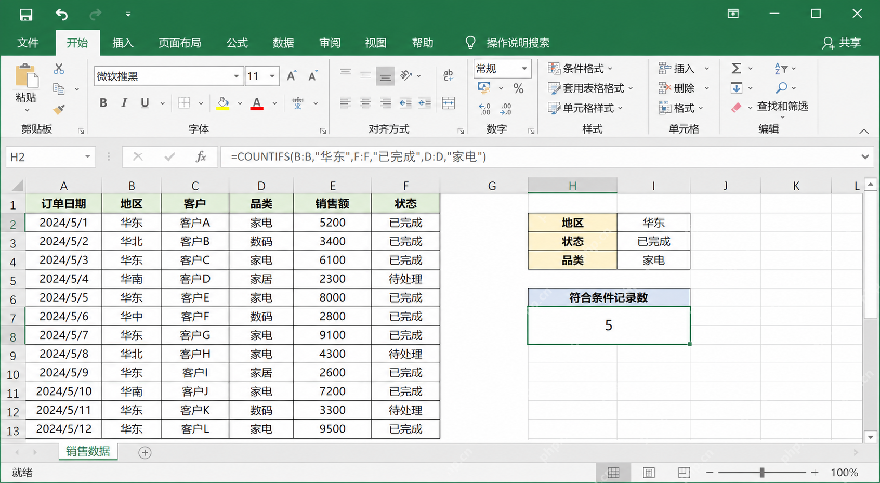Open the font name 微软雅黑 dropdown
The height and width of the screenshot is (483, 880).
pyautogui.click(x=236, y=76)
